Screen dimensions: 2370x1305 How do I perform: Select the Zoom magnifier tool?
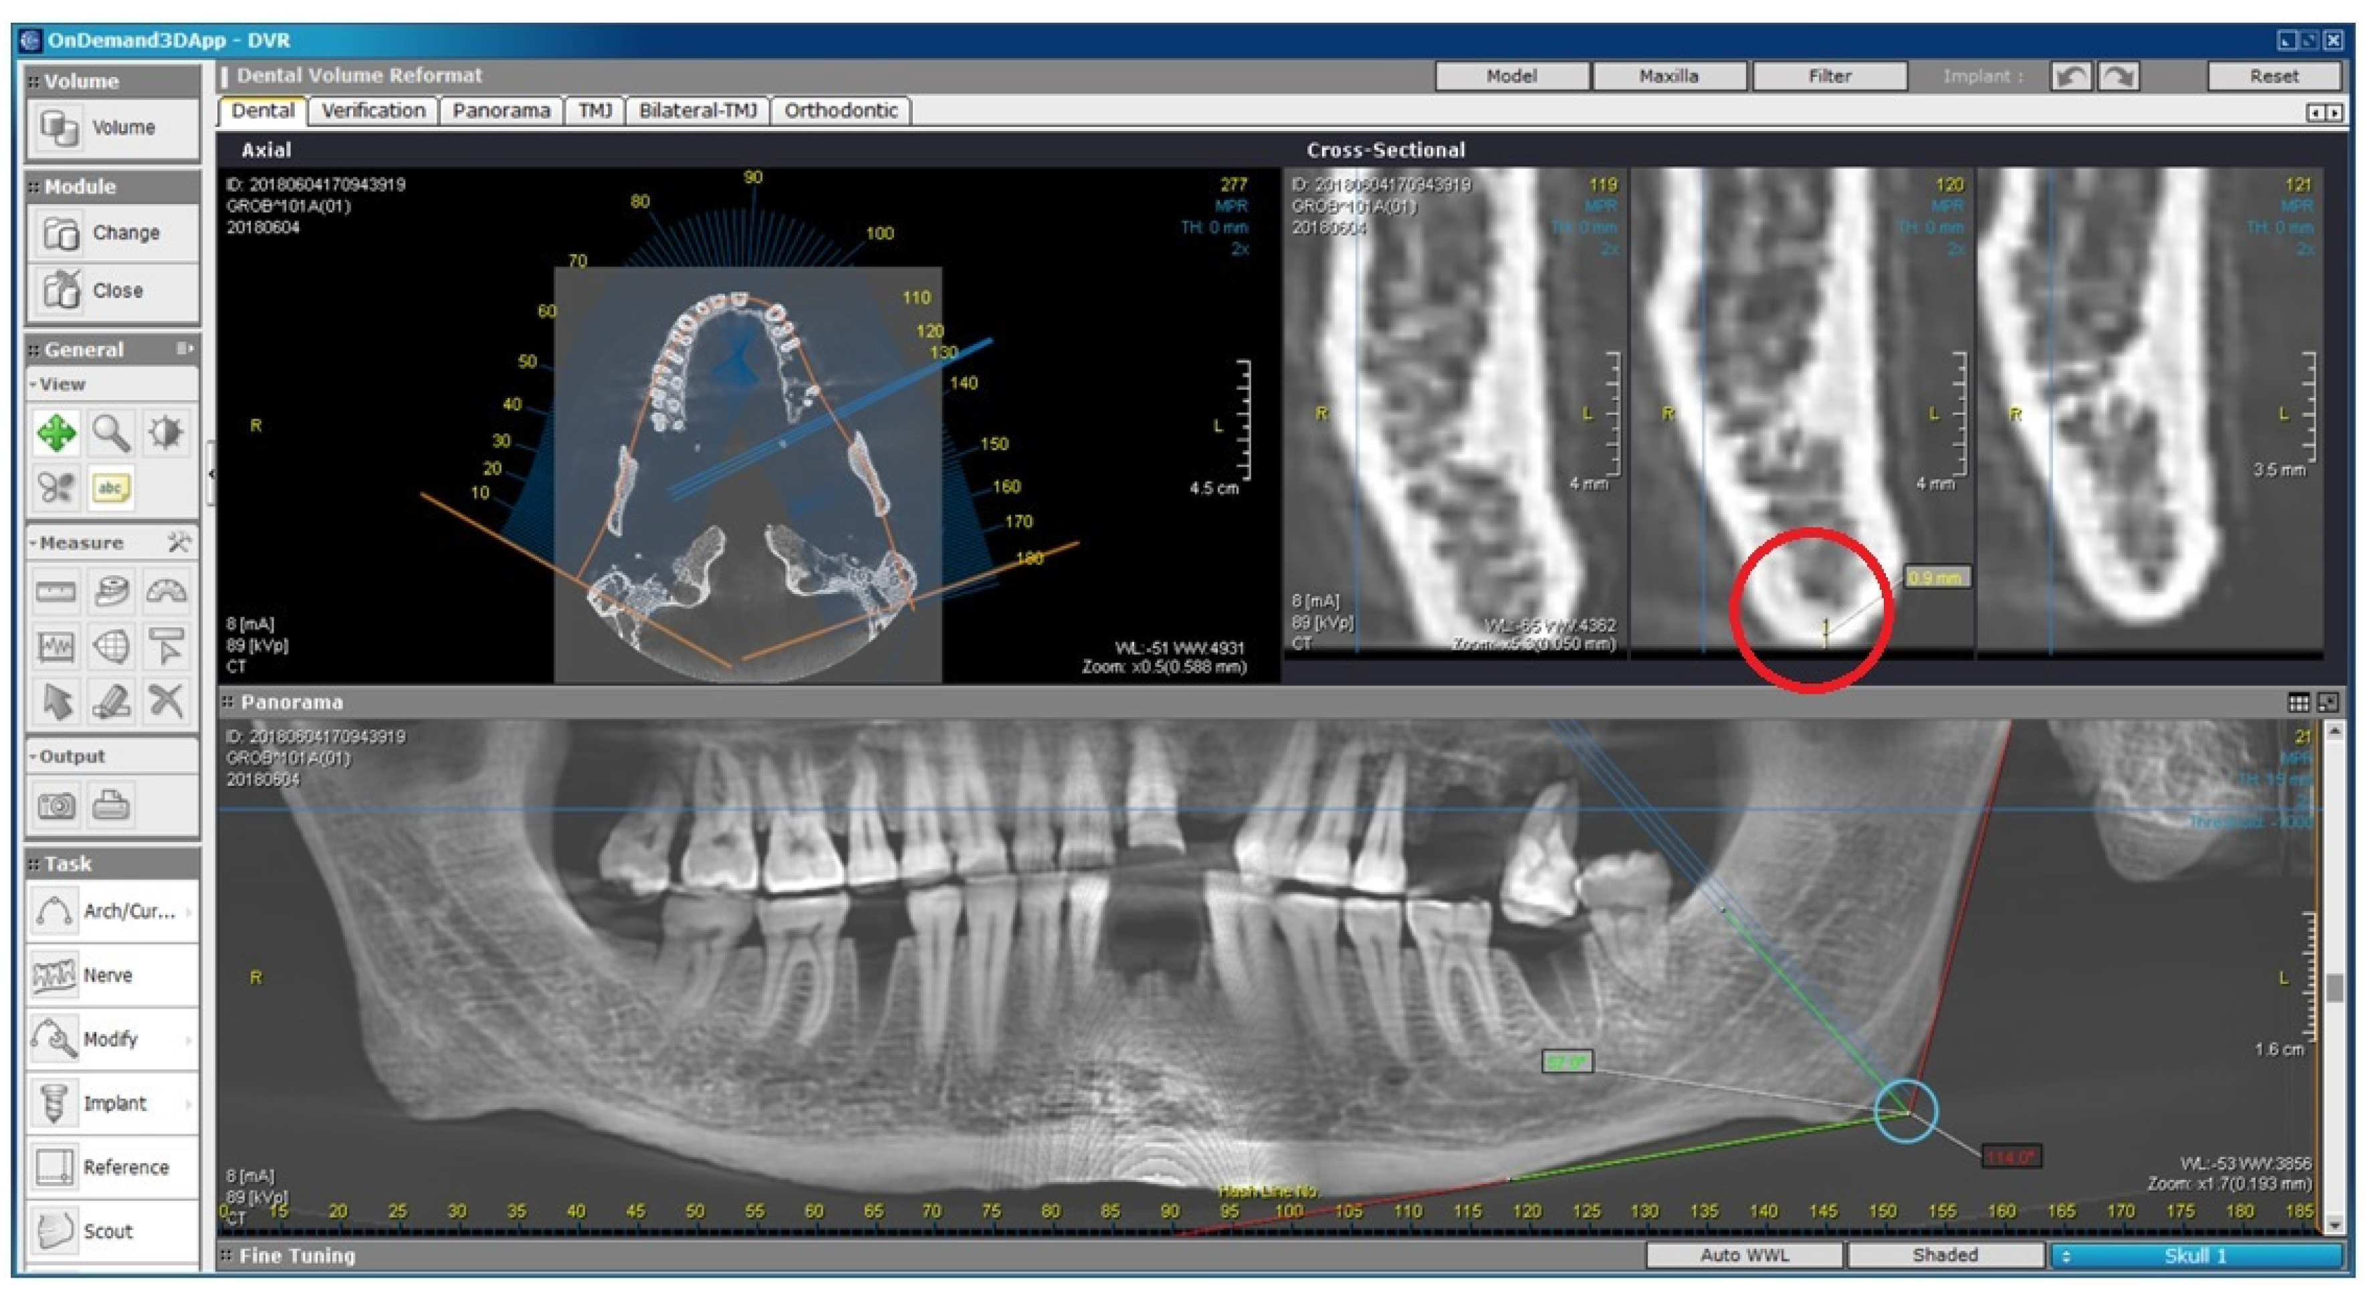point(110,433)
